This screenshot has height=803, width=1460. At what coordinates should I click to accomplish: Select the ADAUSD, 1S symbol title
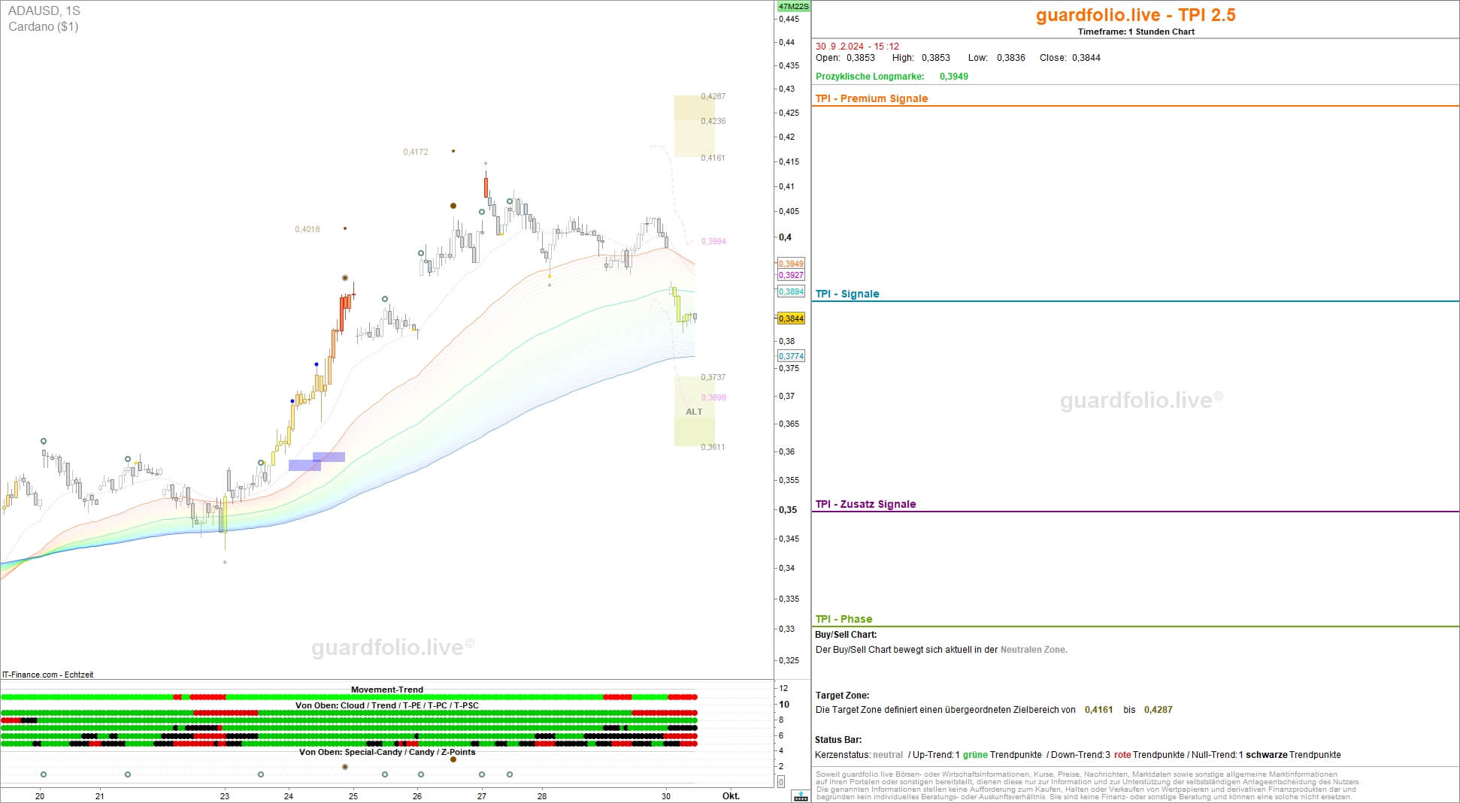(44, 11)
